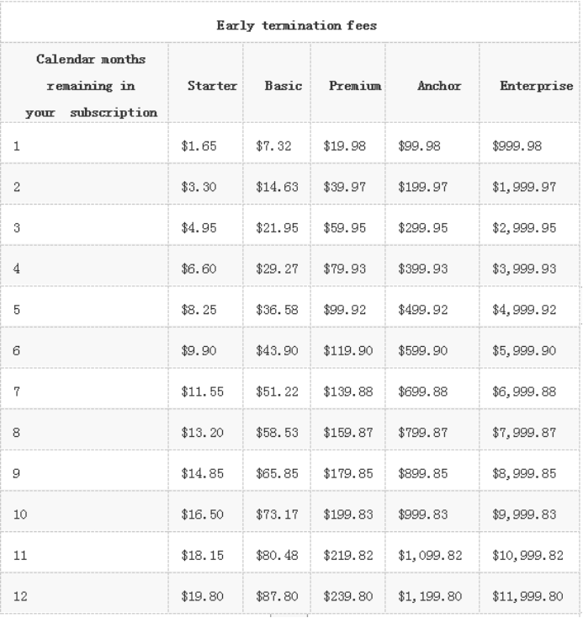Select the $11,999.80 Enterprise fee cell
The height and width of the screenshot is (618, 583).
click(x=527, y=596)
